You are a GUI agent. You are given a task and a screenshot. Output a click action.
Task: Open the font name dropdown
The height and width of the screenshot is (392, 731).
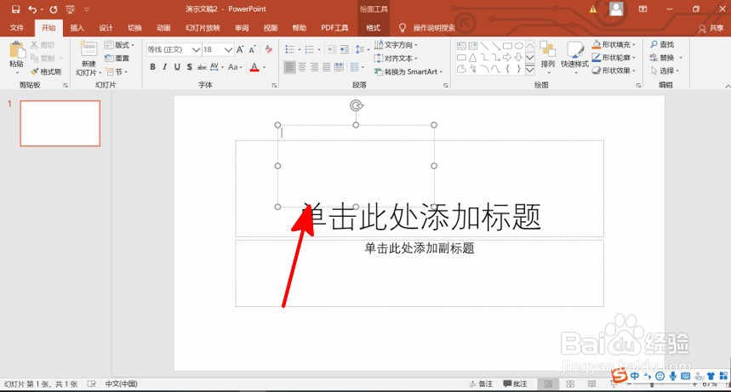197,49
